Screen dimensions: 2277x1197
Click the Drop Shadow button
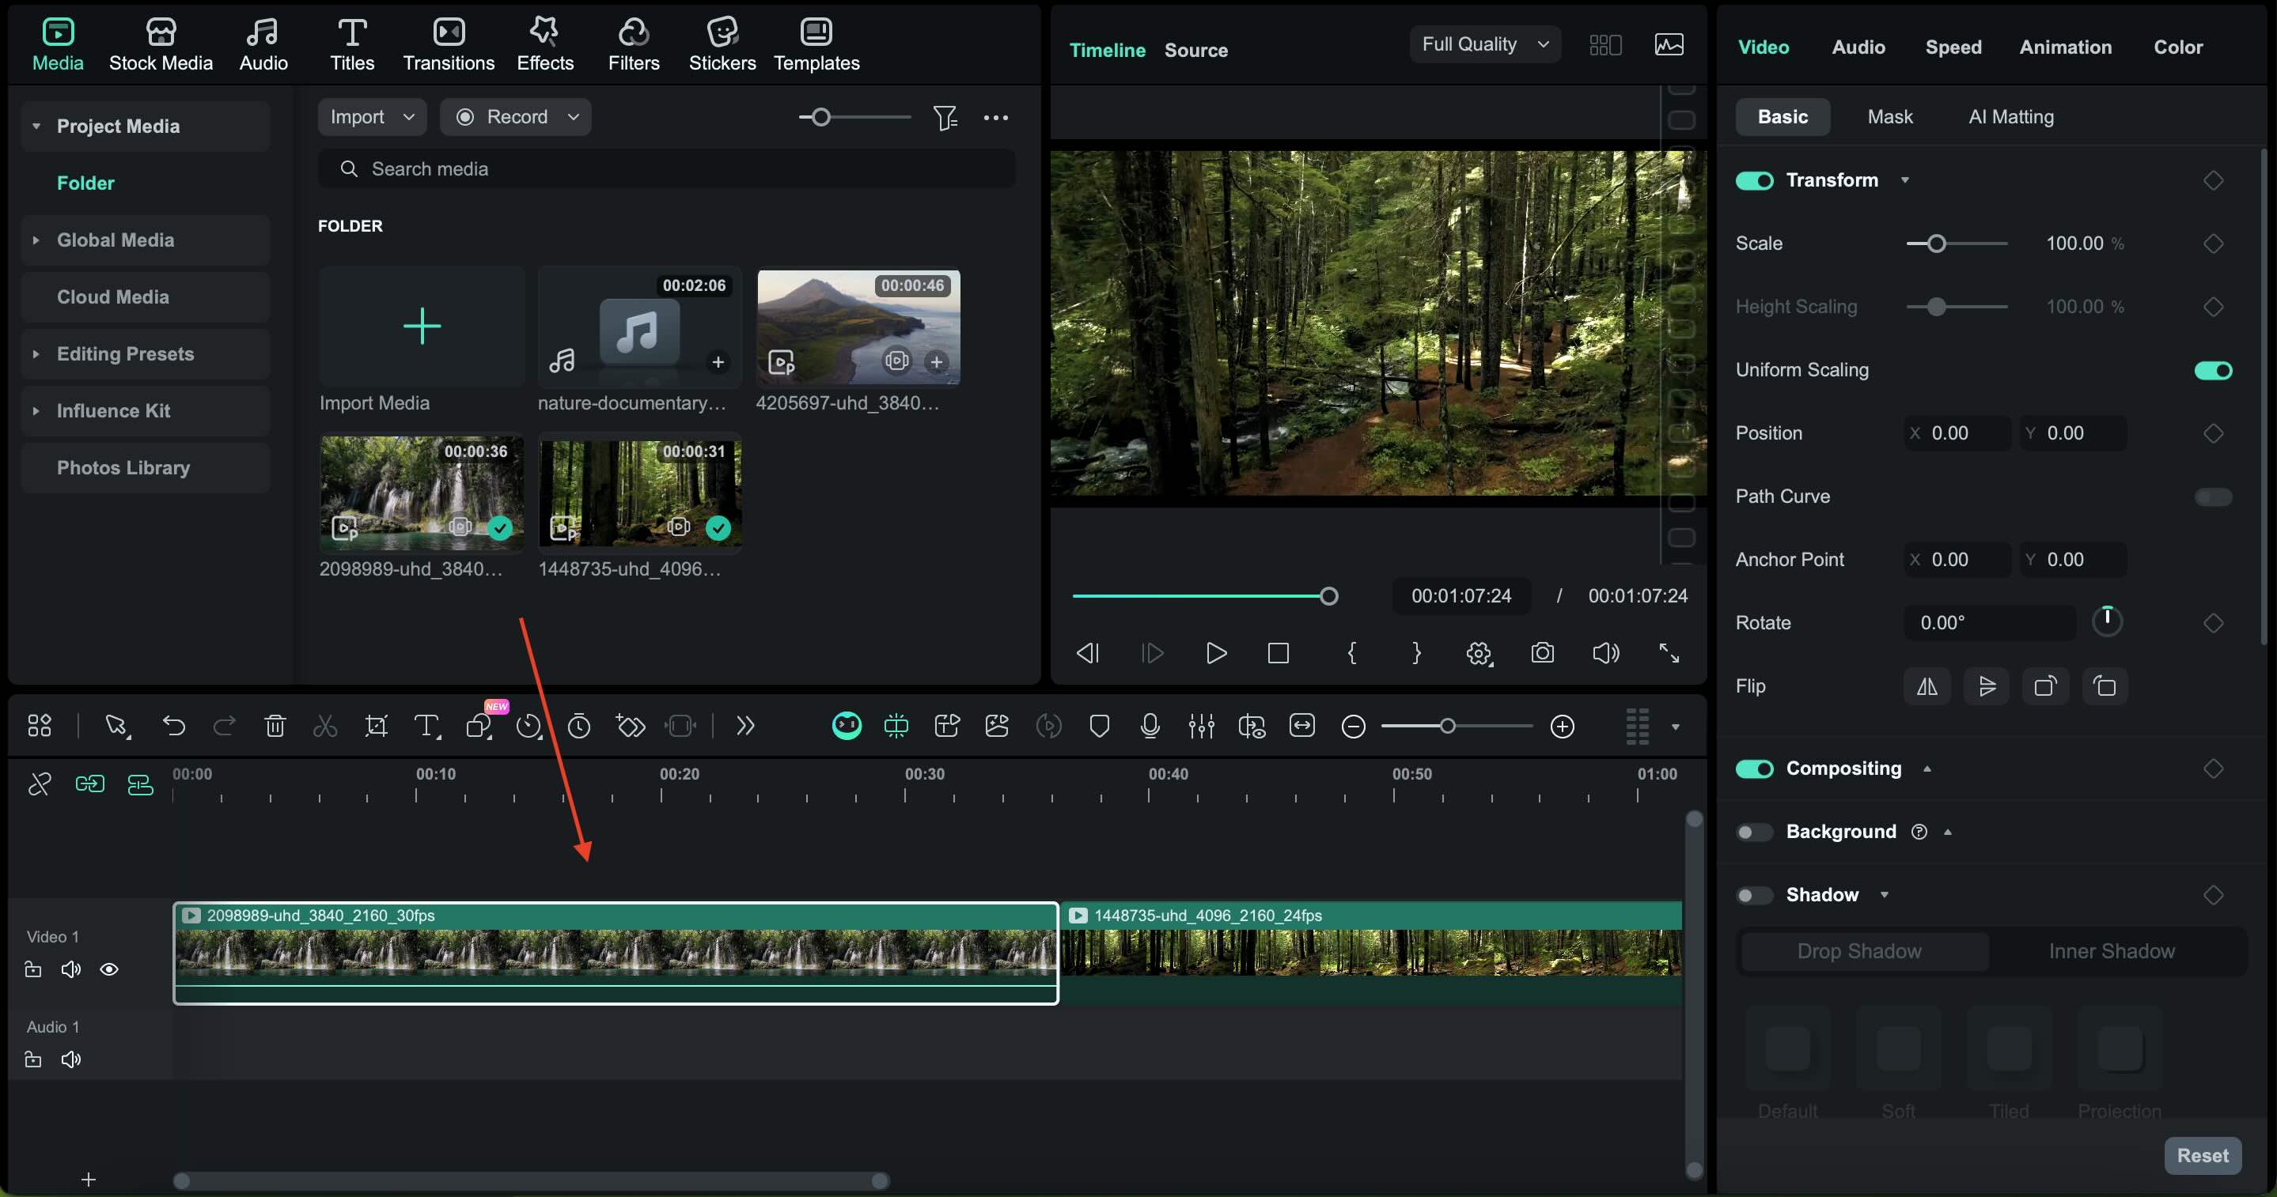1859,950
